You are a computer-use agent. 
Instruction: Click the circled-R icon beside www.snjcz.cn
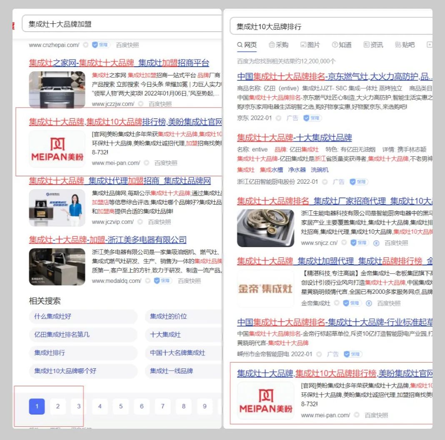pos(376,243)
